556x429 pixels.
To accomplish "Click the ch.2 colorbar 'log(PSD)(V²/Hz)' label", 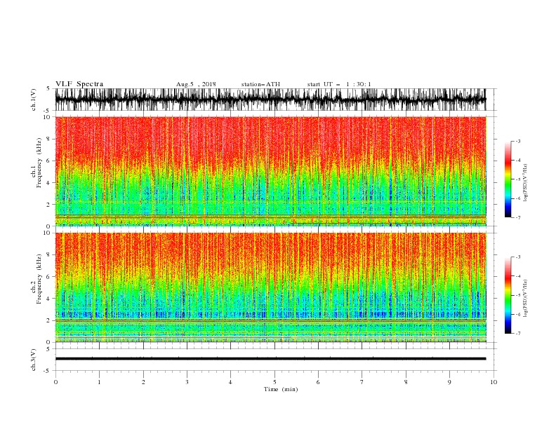I will tap(525, 299).
